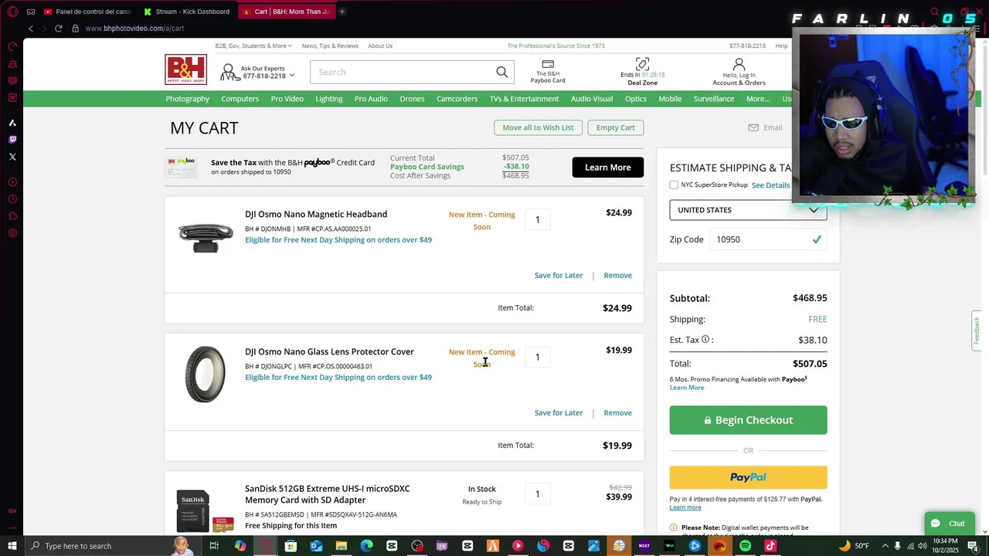Click See Details link for store pickup
Screen dimensions: 989x556
pyautogui.click(x=770, y=185)
